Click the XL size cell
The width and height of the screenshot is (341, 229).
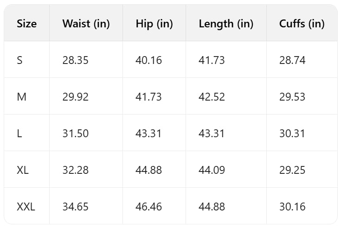click(x=23, y=170)
